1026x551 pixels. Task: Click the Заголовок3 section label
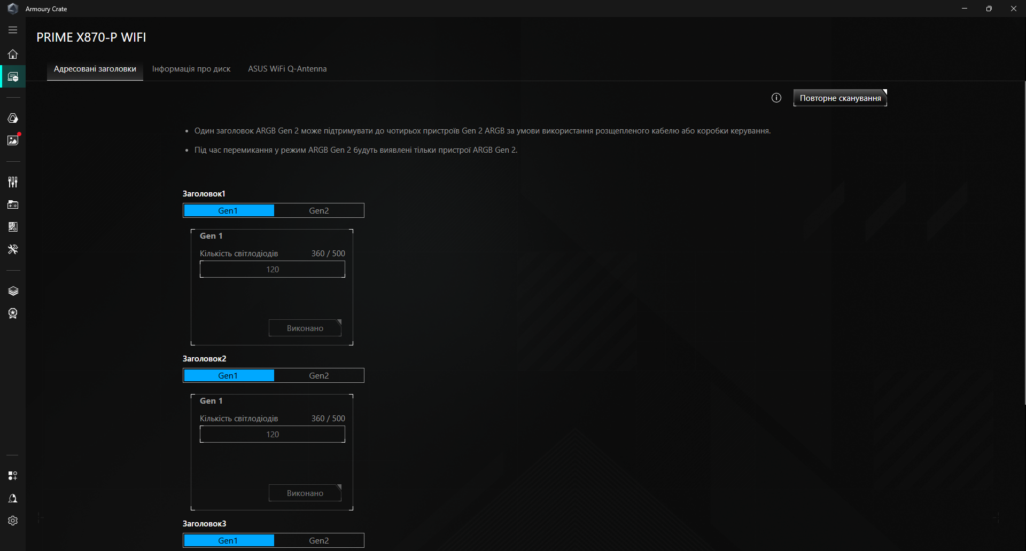pos(205,524)
